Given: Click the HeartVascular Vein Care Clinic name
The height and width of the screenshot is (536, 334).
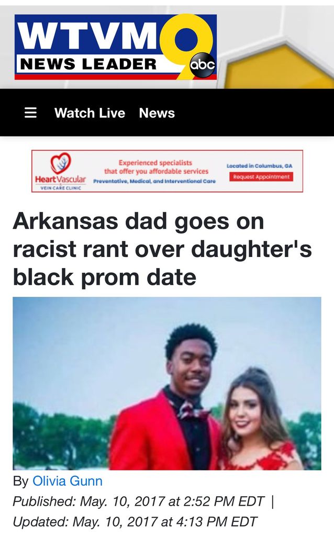Looking at the screenshot, I should tap(61, 182).
